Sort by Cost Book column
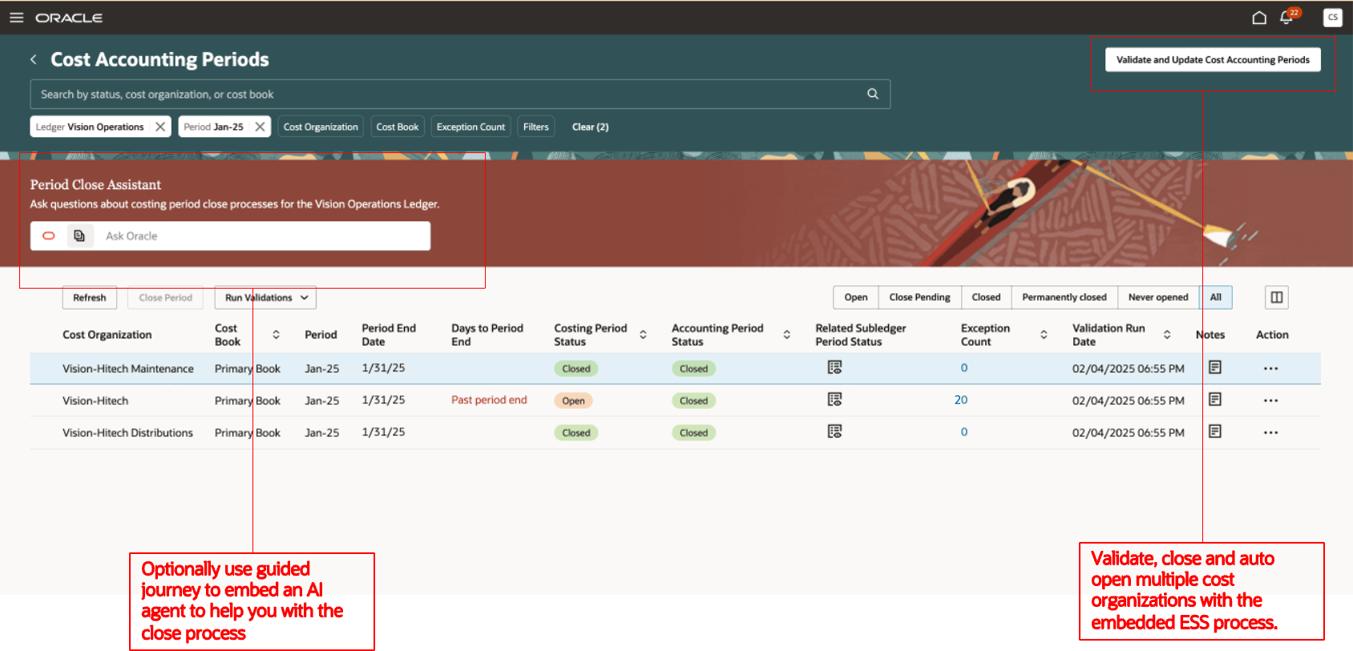Viewport: 1353px width, 651px height. (276, 335)
